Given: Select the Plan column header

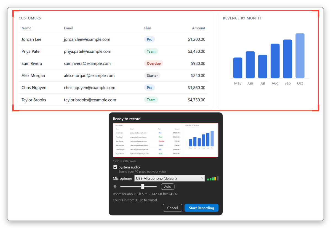Looking at the screenshot, I should point(148,28).
